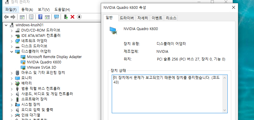254x120 pixels.
Task: Select the 모니터 tree row label
Action: 27,78
